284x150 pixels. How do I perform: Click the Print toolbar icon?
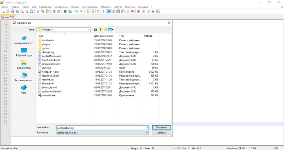[32, 11]
